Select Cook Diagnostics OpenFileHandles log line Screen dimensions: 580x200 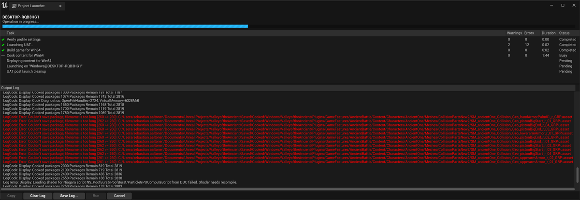point(71,100)
